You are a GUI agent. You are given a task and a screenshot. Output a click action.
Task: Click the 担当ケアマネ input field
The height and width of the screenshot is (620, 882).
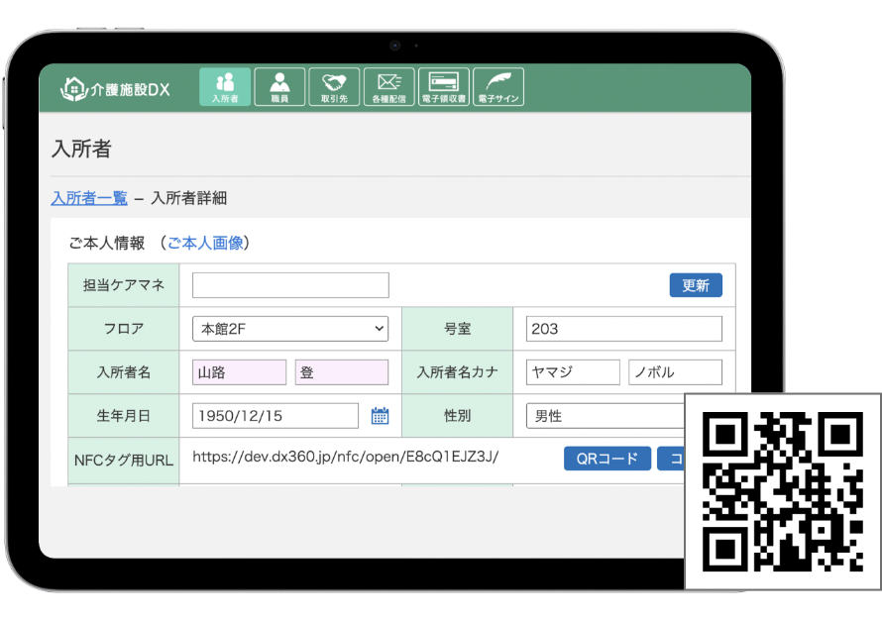click(290, 286)
